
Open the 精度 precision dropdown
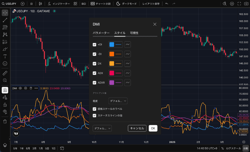tap(118, 101)
